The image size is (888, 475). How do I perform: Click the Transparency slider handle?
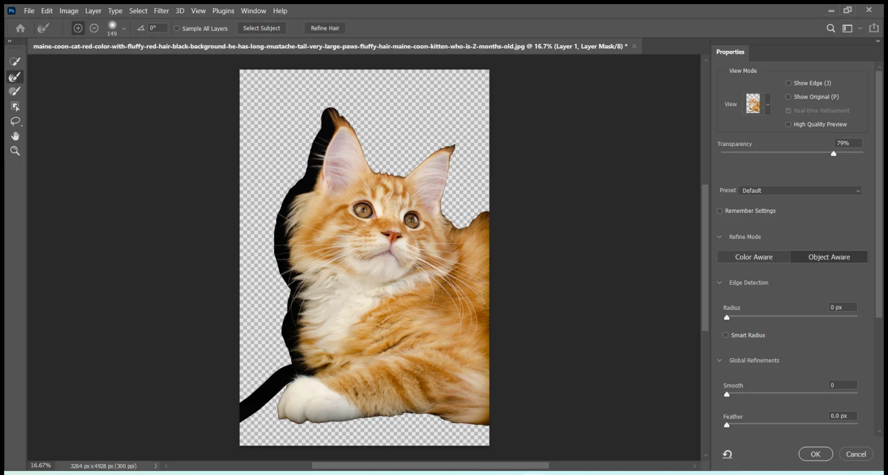834,154
